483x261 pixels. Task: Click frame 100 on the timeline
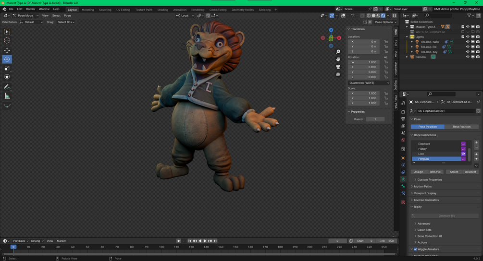(161, 247)
